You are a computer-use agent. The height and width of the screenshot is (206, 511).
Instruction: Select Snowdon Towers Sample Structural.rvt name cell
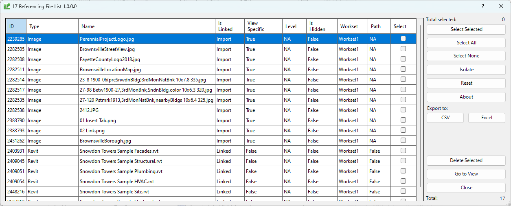(147, 161)
